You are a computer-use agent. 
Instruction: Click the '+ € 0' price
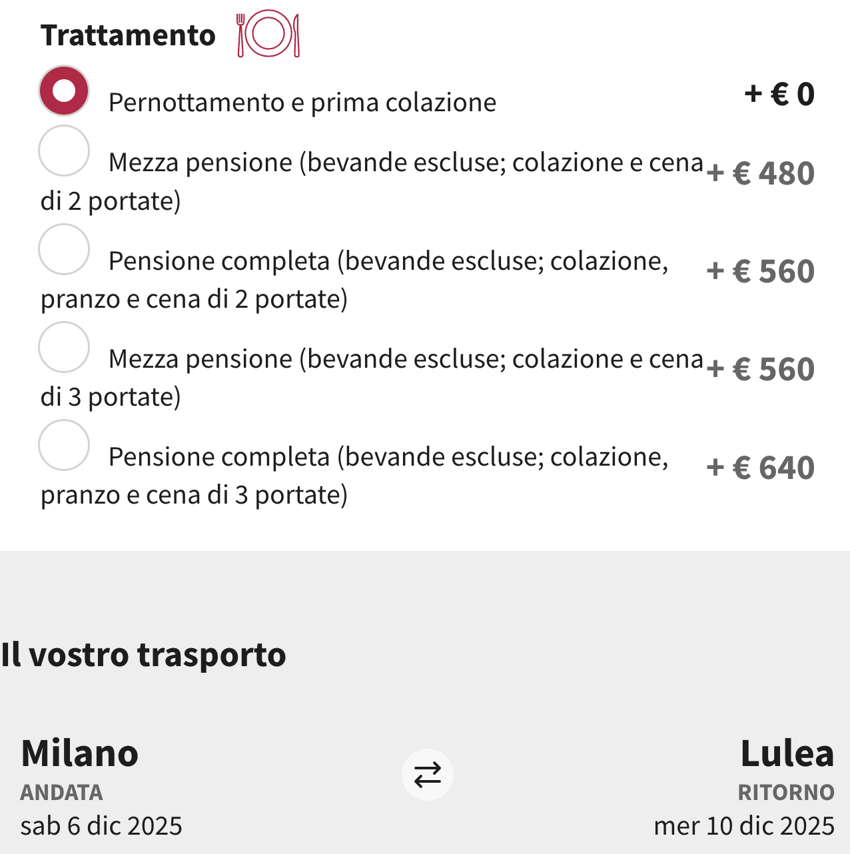[779, 94]
